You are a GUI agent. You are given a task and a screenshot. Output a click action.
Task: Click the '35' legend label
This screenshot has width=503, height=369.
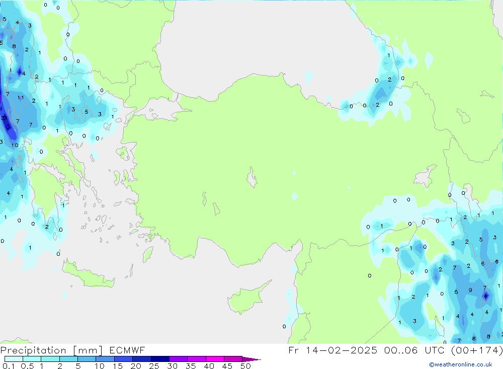[x=191, y=366]
